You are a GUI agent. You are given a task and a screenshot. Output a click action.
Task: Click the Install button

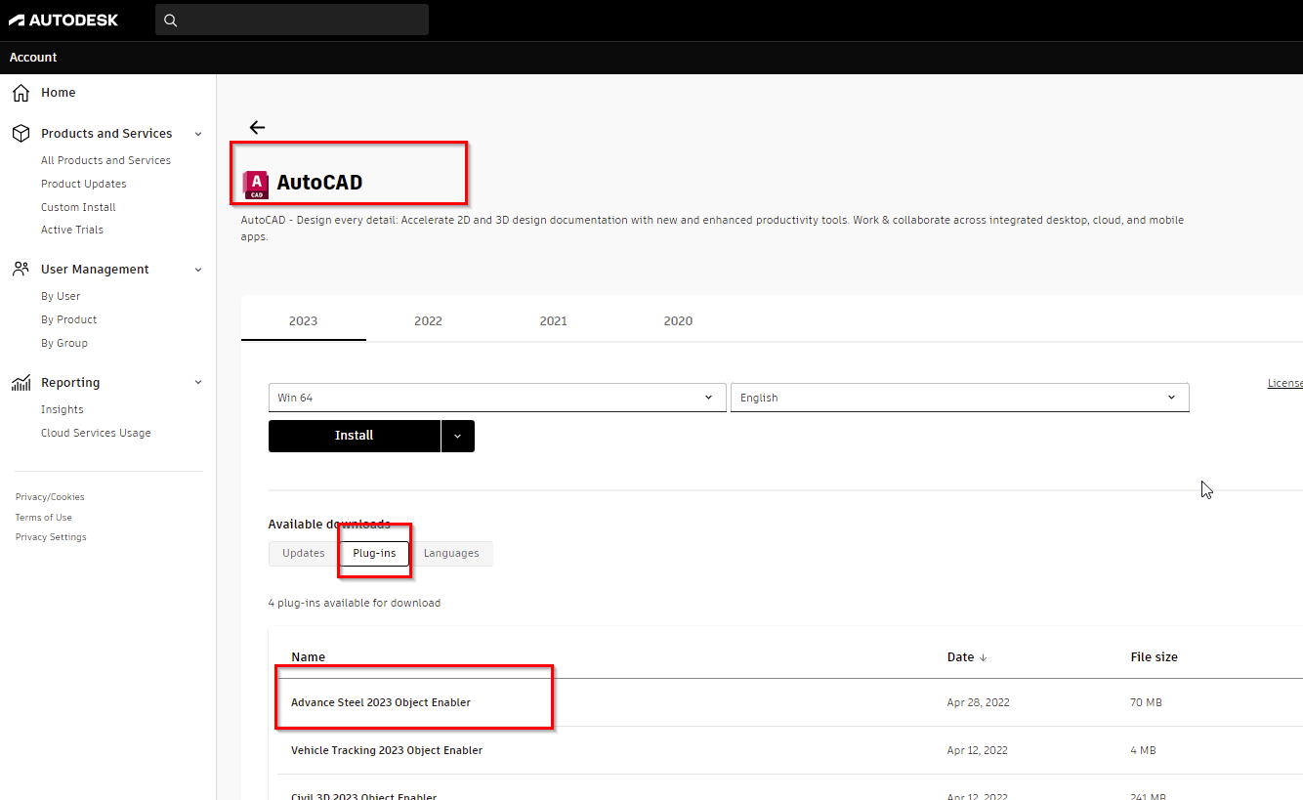coord(355,436)
